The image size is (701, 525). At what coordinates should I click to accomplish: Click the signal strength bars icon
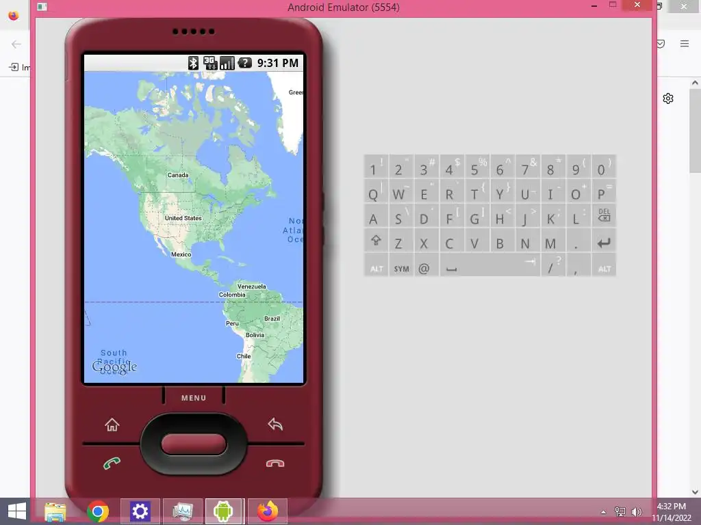click(227, 63)
